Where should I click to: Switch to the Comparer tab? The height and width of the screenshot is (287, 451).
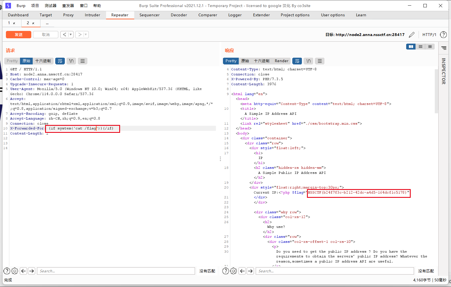pyautogui.click(x=208, y=15)
